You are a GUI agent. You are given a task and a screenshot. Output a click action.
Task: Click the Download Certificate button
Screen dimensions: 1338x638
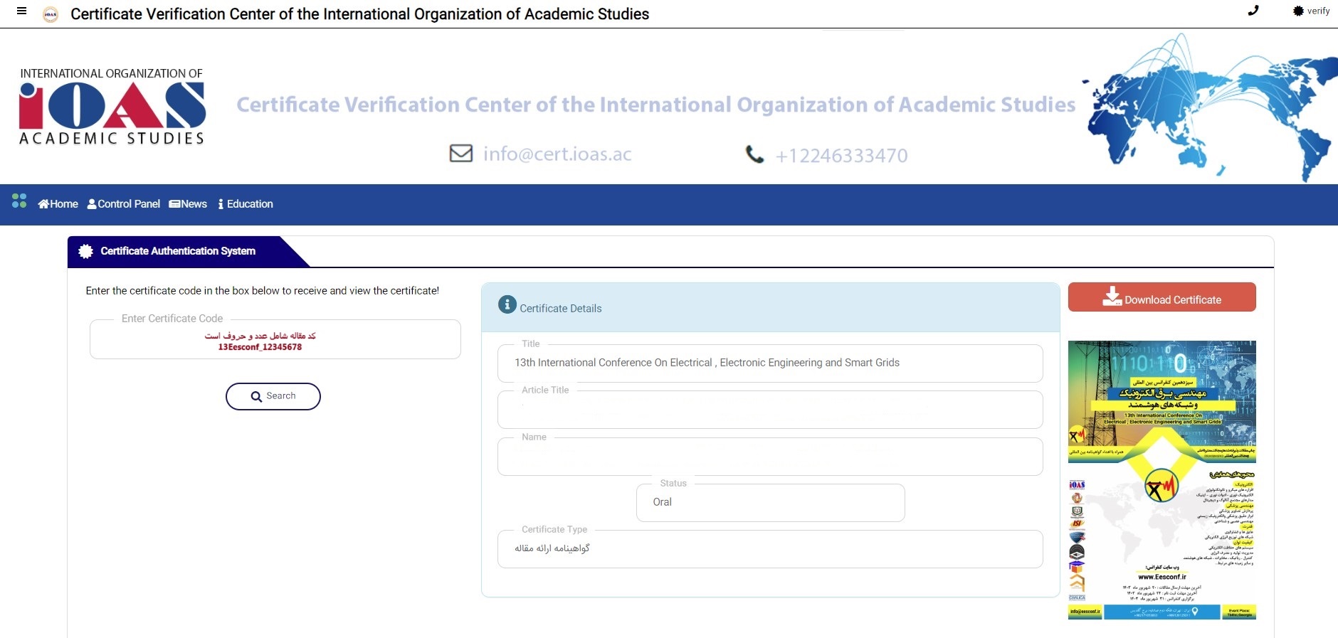tap(1162, 297)
